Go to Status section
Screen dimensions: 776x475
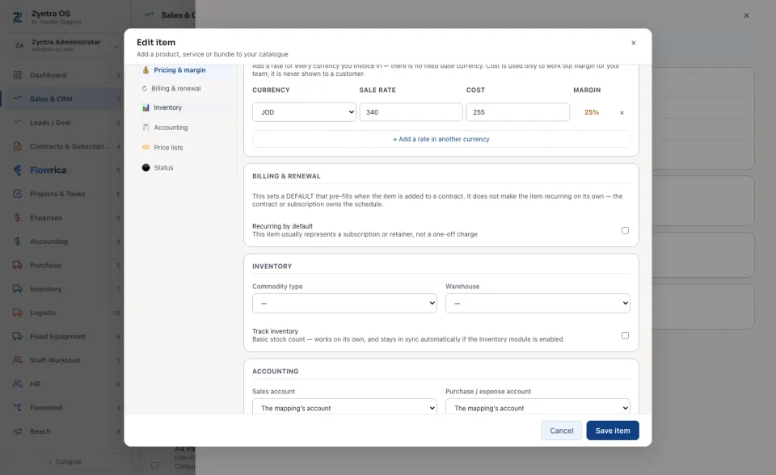pyautogui.click(x=163, y=168)
